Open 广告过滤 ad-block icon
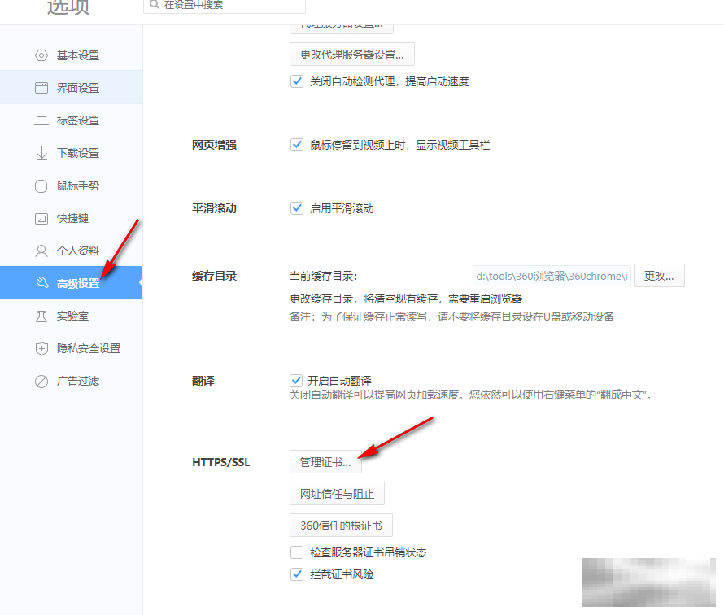Viewport: 724px width, 615px height. [41, 381]
